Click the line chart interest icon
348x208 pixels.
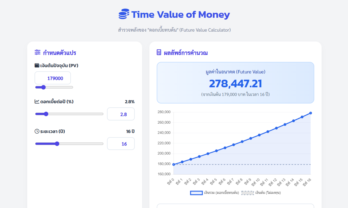click(x=37, y=101)
